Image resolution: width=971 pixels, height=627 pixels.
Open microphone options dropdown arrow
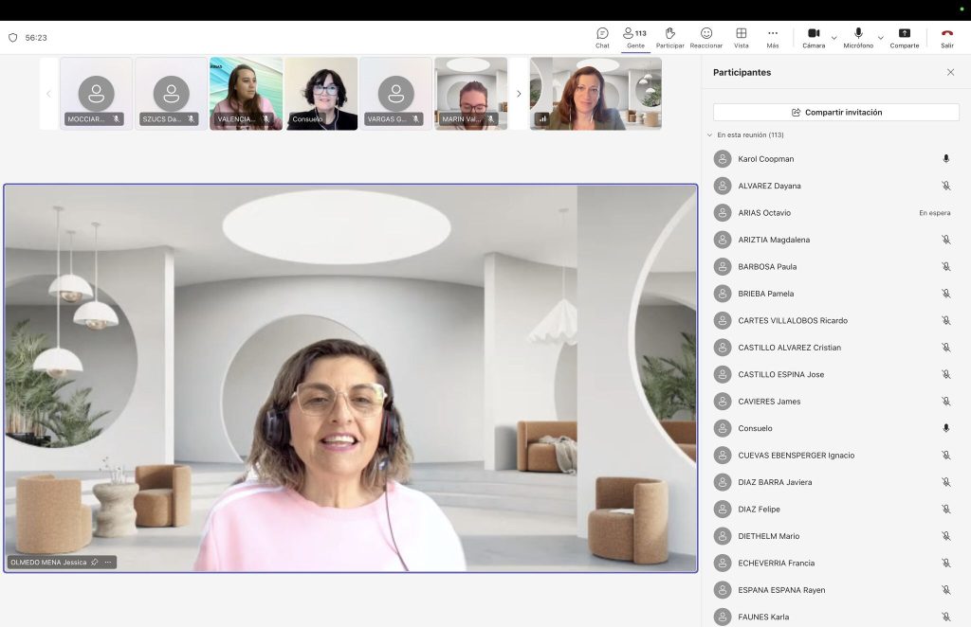click(881, 38)
